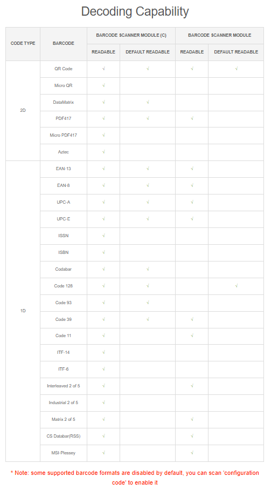Select the BARCODE column header
Image resolution: width=271 pixels, height=490 pixels.
tap(64, 43)
